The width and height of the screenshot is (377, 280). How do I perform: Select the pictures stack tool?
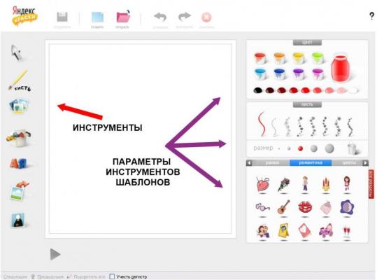coord(19,106)
